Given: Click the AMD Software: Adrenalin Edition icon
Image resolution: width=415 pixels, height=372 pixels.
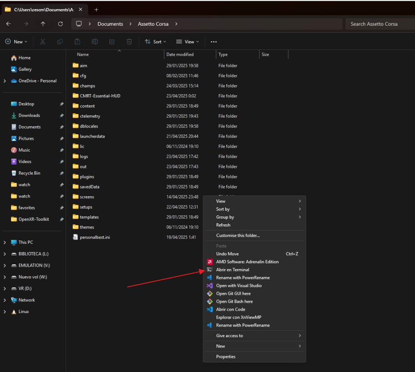Looking at the screenshot, I should pos(210,262).
